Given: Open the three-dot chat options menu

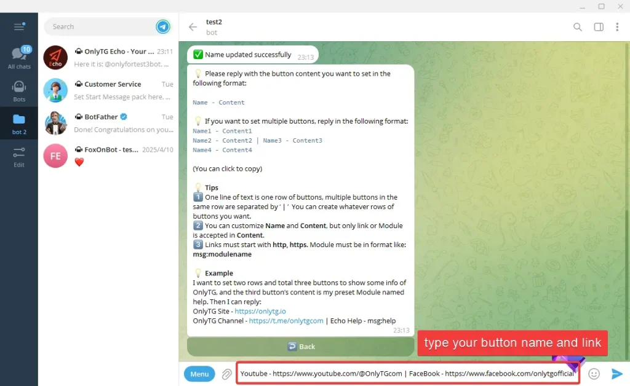Looking at the screenshot, I should [617, 27].
